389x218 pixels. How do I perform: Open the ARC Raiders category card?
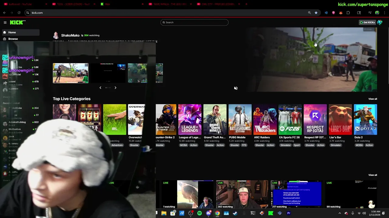[265, 119]
